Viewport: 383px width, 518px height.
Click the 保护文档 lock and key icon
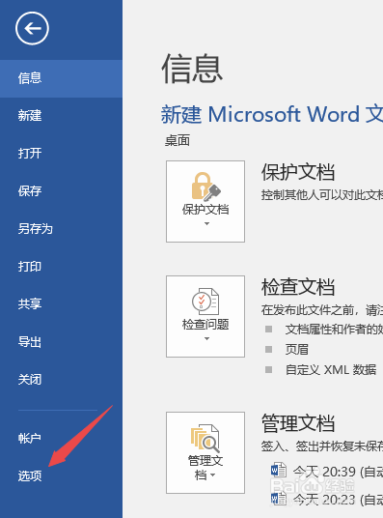pyautogui.click(x=205, y=187)
